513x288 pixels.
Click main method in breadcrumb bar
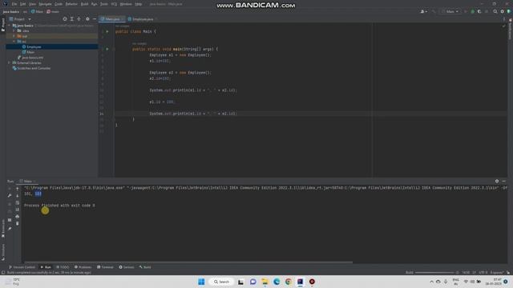(53, 11)
